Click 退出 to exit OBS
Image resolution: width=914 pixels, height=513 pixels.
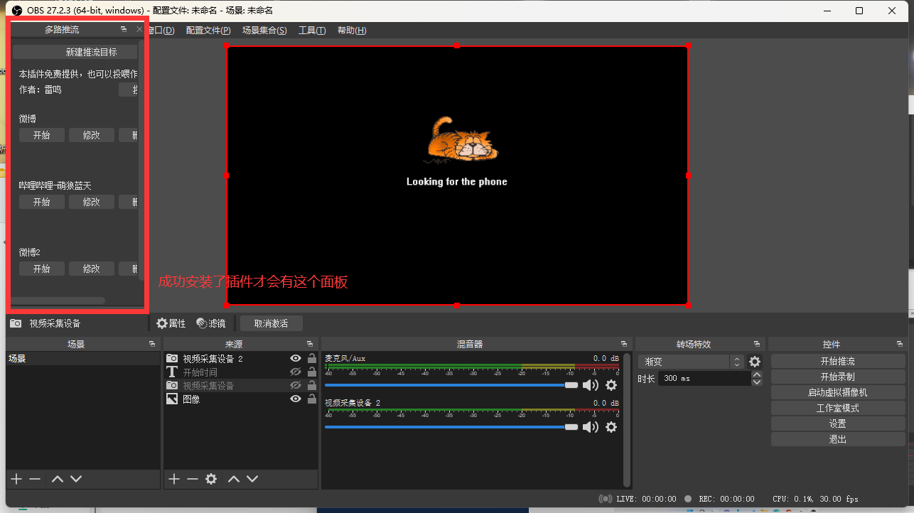[x=838, y=440]
